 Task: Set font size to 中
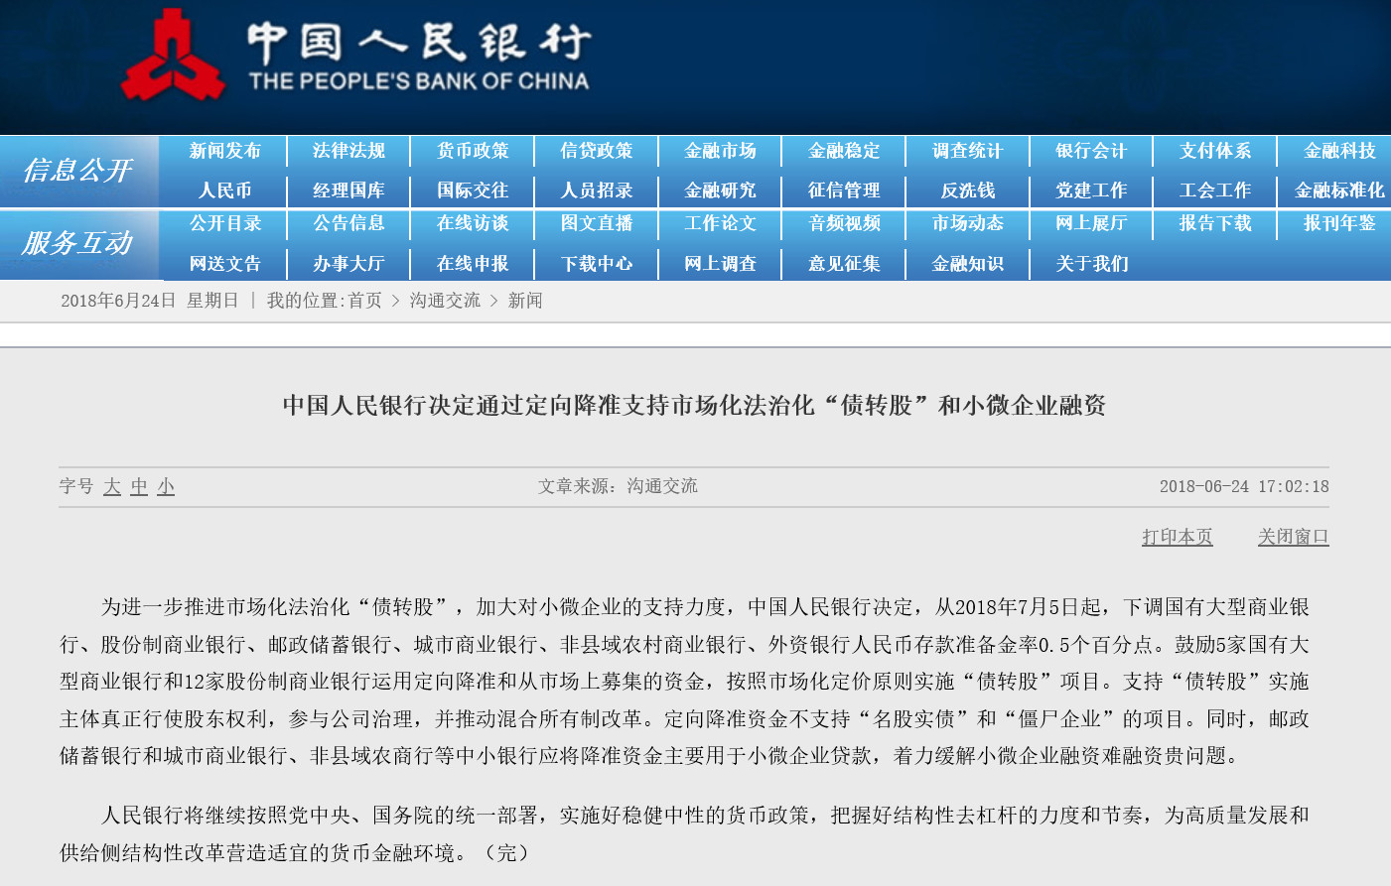(x=139, y=486)
